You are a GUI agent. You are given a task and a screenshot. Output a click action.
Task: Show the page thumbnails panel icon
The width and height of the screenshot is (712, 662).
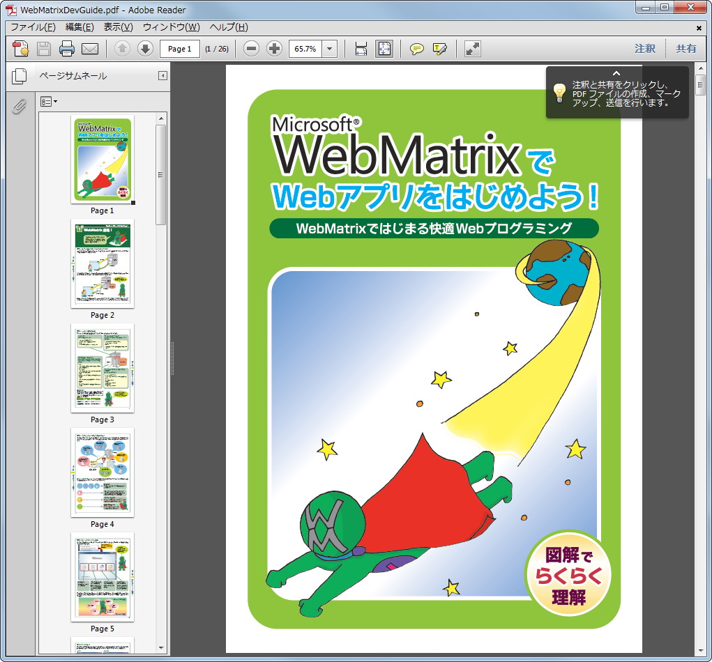[x=19, y=77]
